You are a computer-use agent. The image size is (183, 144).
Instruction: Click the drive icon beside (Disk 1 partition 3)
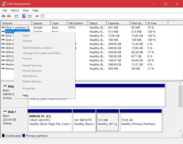click(3, 27)
